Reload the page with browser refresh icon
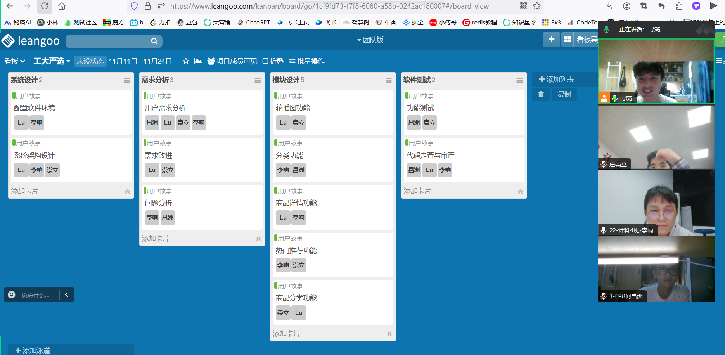 [45, 6]
